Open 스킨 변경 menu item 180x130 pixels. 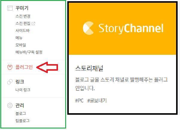[x=23, y=16]
